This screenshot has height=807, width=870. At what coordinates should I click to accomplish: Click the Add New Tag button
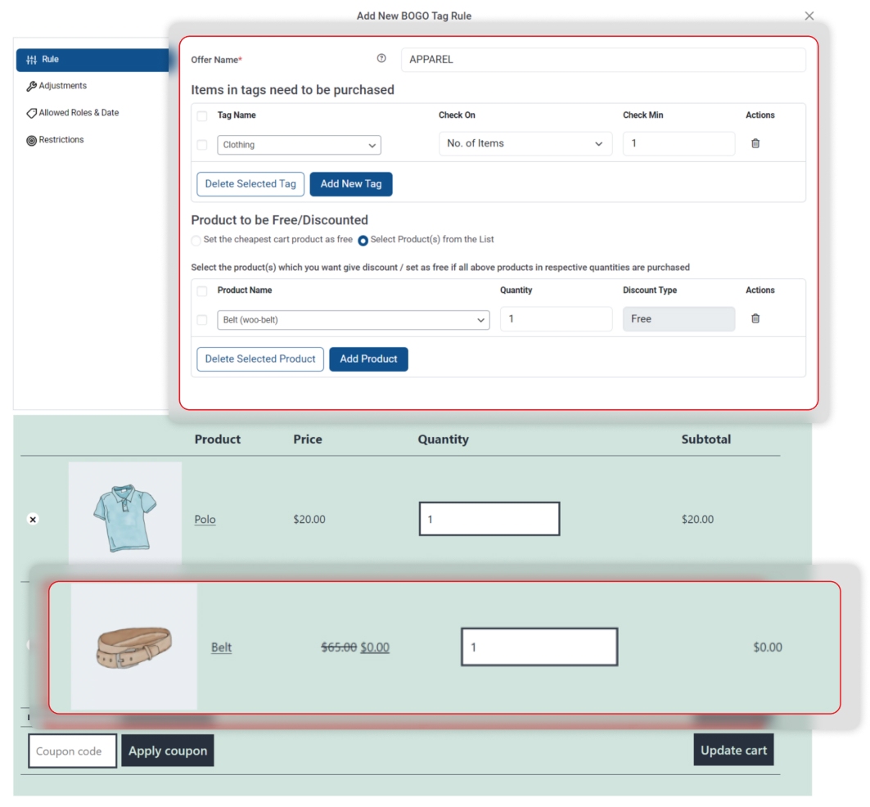coord(351,183)
